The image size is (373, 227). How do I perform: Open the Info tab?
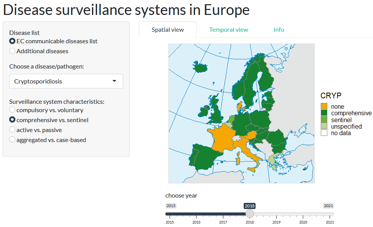coord(279,29)
